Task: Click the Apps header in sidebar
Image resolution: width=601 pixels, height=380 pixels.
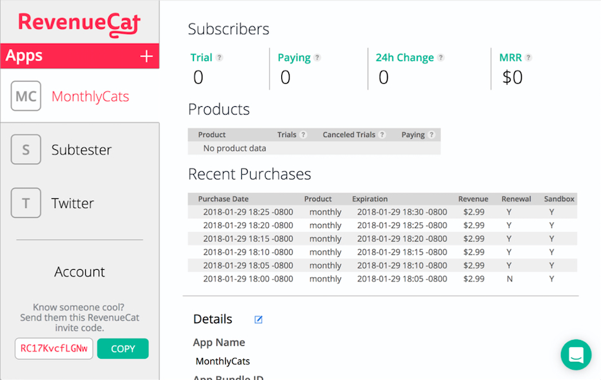Action: click(x=24, y=56)
